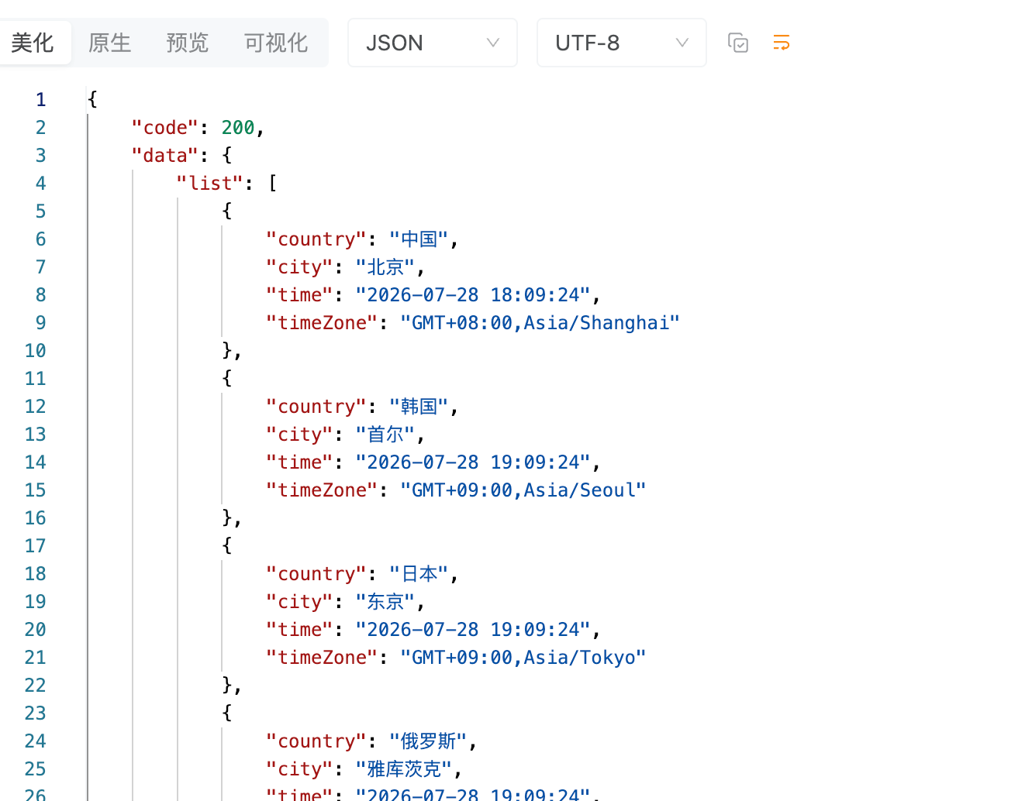1025x801 pixels.
Task: Click line number 1 in the gutter
Action: click(40, 100)
